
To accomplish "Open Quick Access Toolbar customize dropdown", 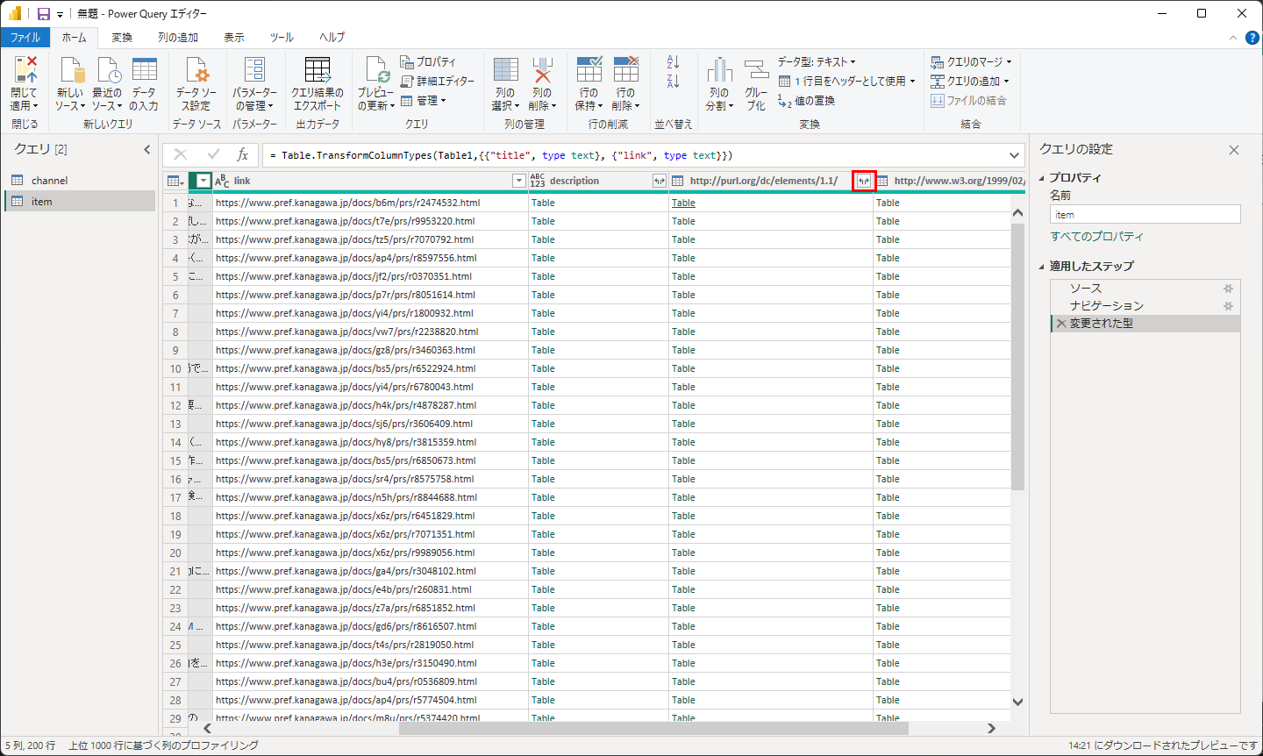I will [x=61, y=14].
